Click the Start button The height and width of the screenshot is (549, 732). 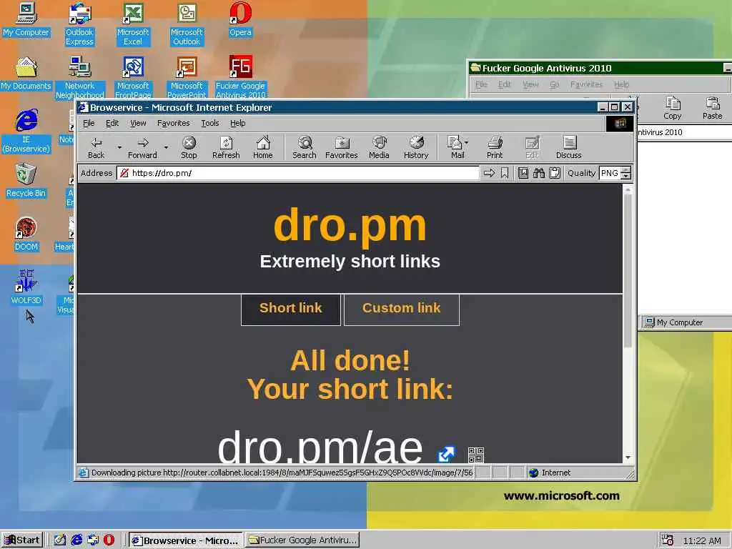tap(22, 540)
